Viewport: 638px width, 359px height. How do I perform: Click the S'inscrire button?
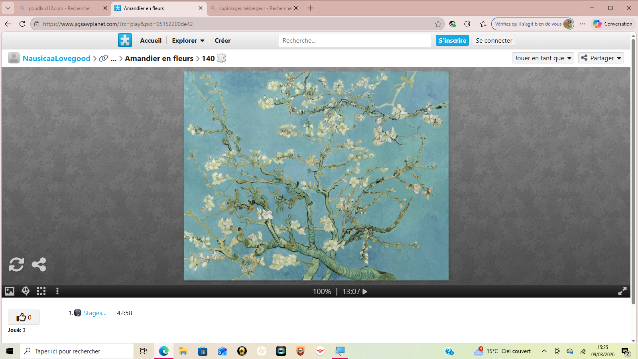coord(452,40)
